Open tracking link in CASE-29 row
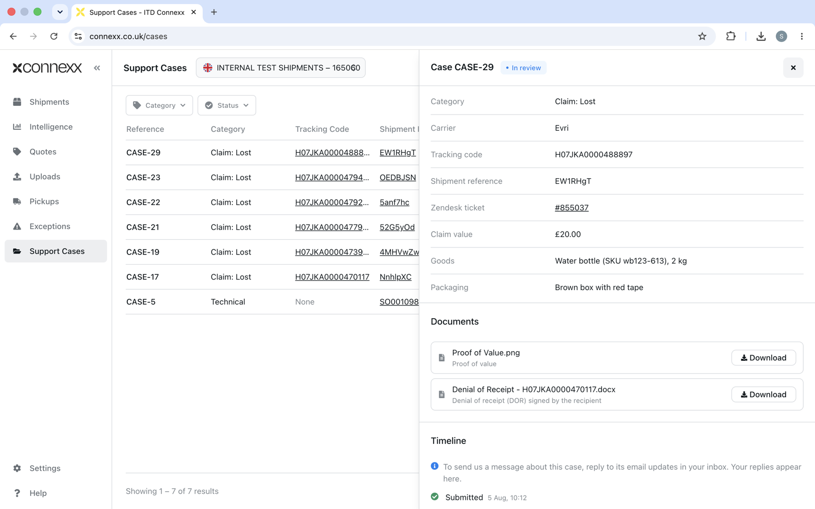The width and height of the screenshot is (815, 509). [332, 153]
